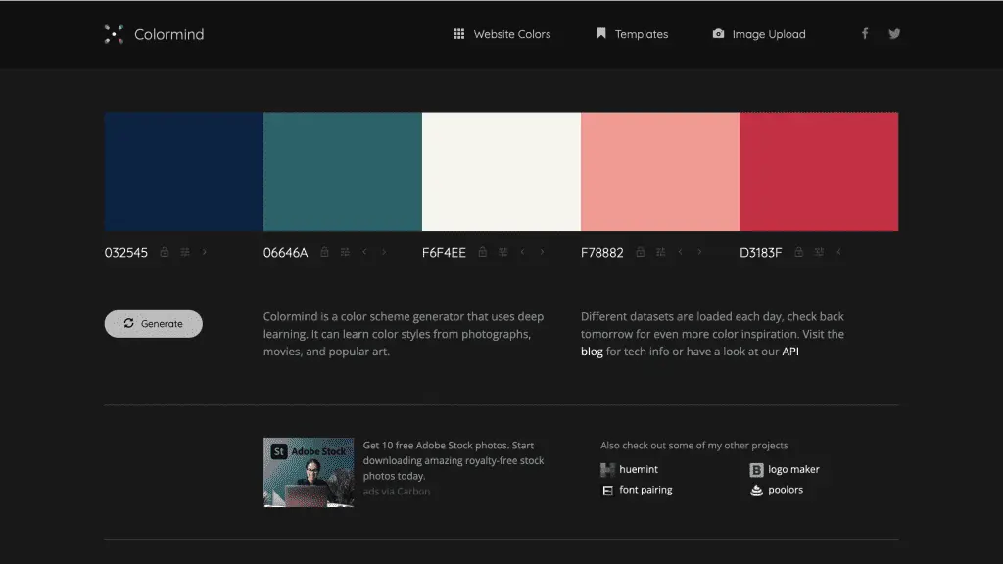Move F6F4EE color right with chevron

[542, 252]
